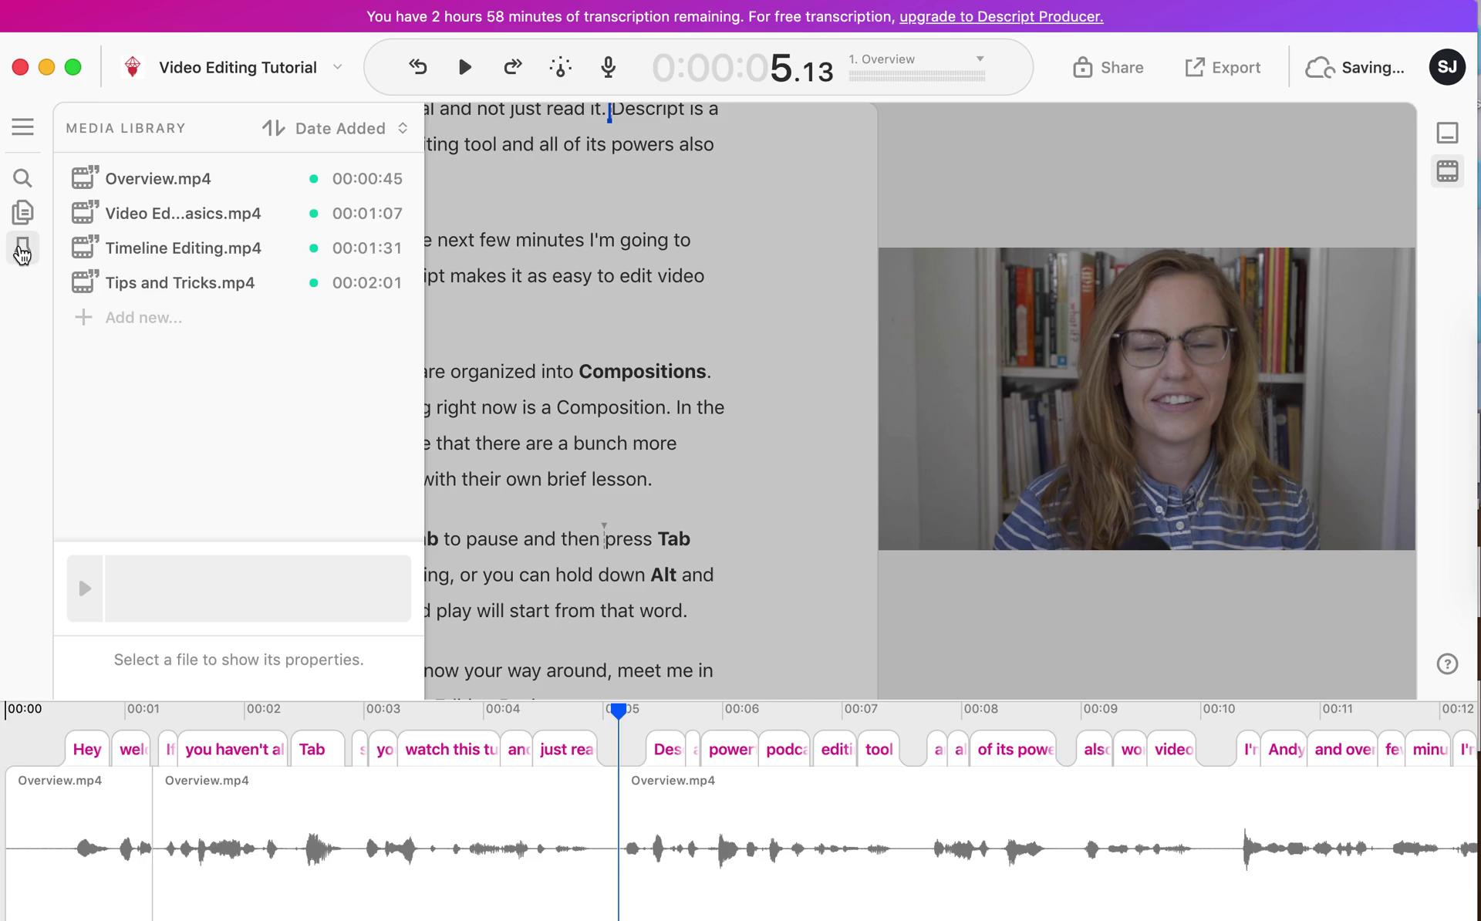Start recording with the microphone icon
1481x921 pixels.
click(609, 67)
